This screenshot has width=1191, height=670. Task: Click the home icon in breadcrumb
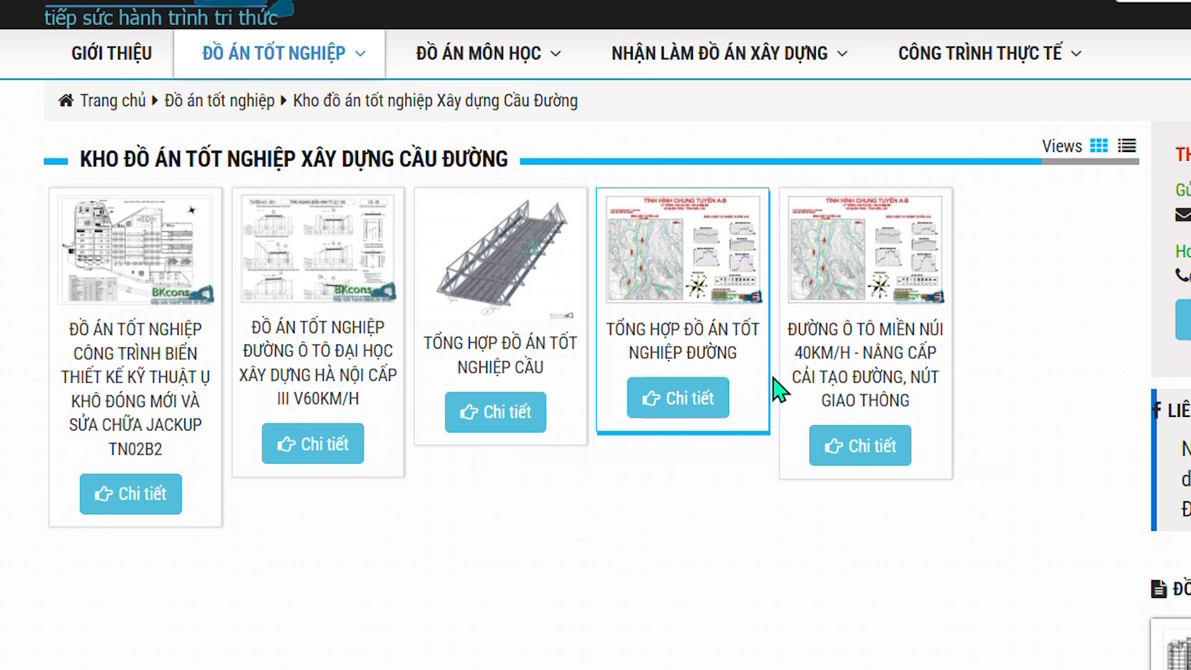(66, 100)
